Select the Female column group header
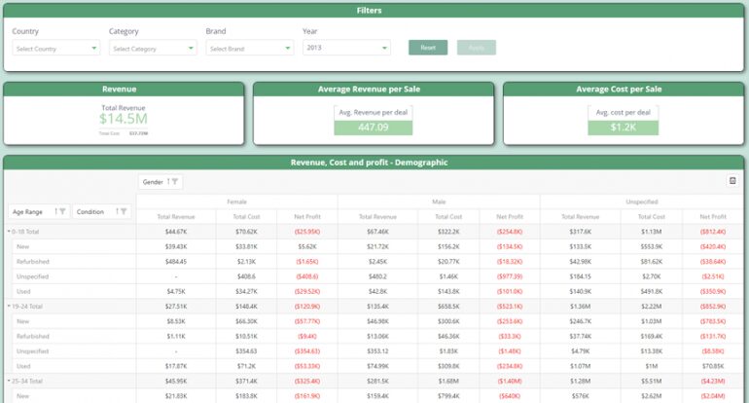The width and height of the screenshot is (749, 403). pos(236,201)
